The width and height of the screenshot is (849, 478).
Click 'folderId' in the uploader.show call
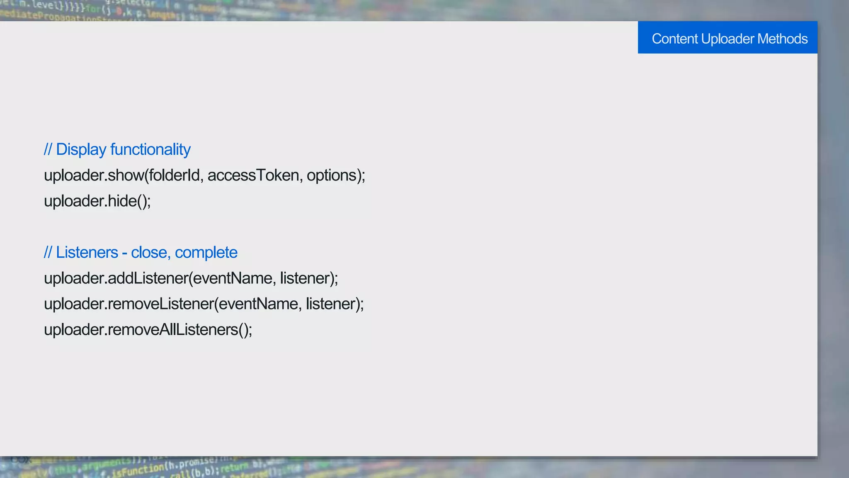click(x=174, y=175)
